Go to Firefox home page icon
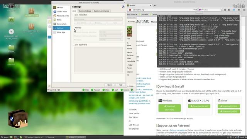The image size is (247, 139). click(x=239, y=10)
